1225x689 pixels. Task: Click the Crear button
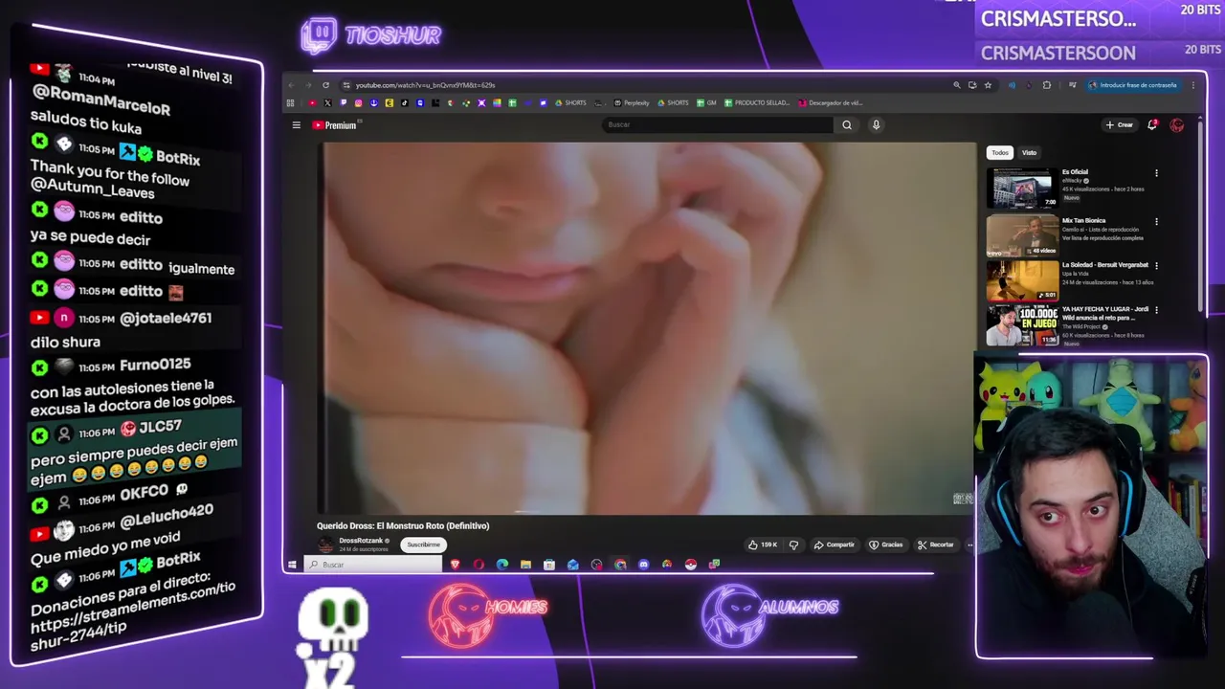coord(1120,124)
